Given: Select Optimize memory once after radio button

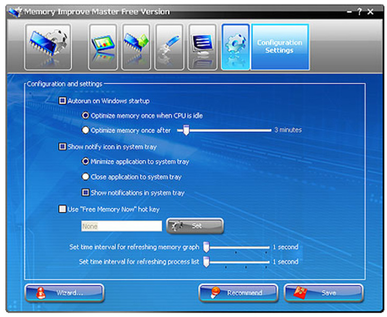Looking at the screenshot, I should [x=86, y=130].
